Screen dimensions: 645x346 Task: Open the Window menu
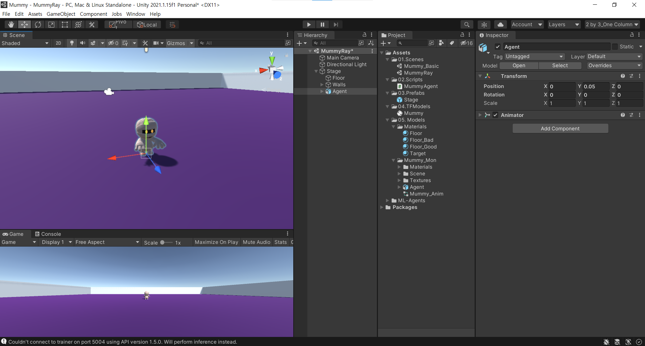point(135,14)
